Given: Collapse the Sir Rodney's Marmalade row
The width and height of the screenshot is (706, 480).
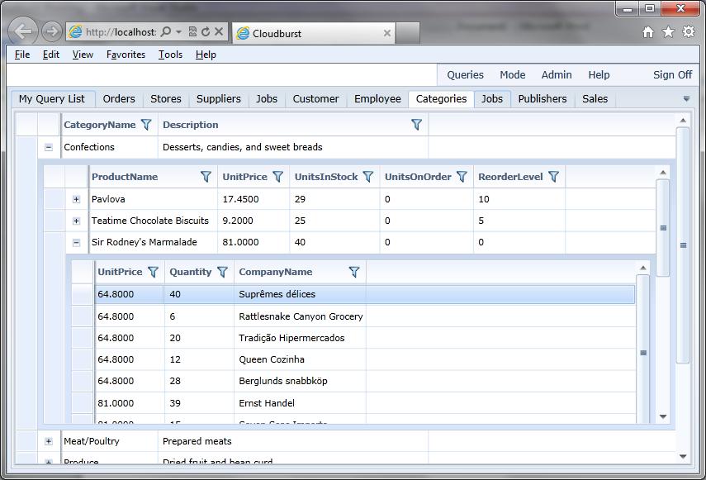Looking at the screenshot, I should [76, 242].
